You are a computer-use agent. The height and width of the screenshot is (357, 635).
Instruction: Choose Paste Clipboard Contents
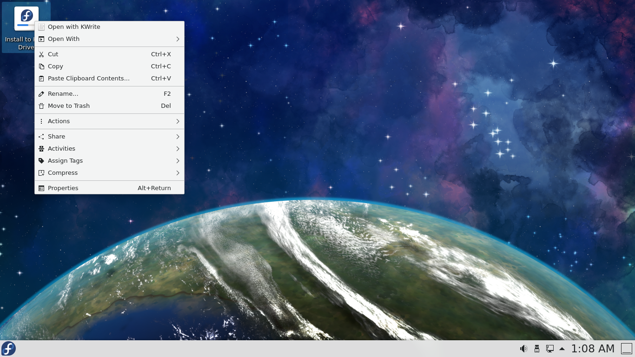pyautogui.click(x=109, y=79)
